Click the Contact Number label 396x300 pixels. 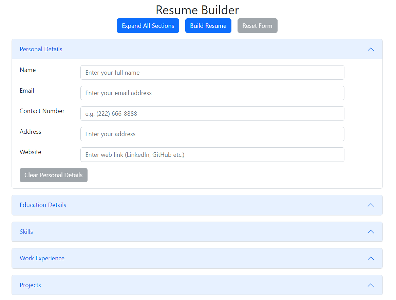42,111
